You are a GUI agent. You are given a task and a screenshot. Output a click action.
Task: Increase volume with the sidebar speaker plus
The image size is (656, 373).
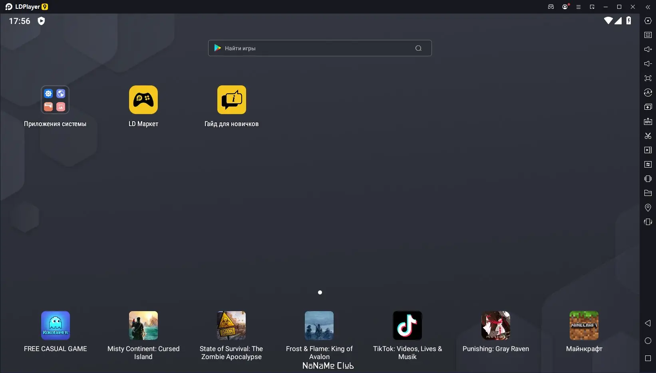tap(648, 49)
